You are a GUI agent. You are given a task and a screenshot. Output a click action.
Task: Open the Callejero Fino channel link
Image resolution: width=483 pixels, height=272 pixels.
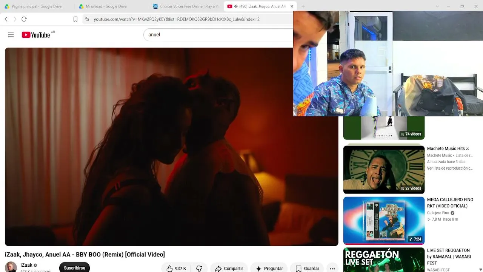coord(438,213)
